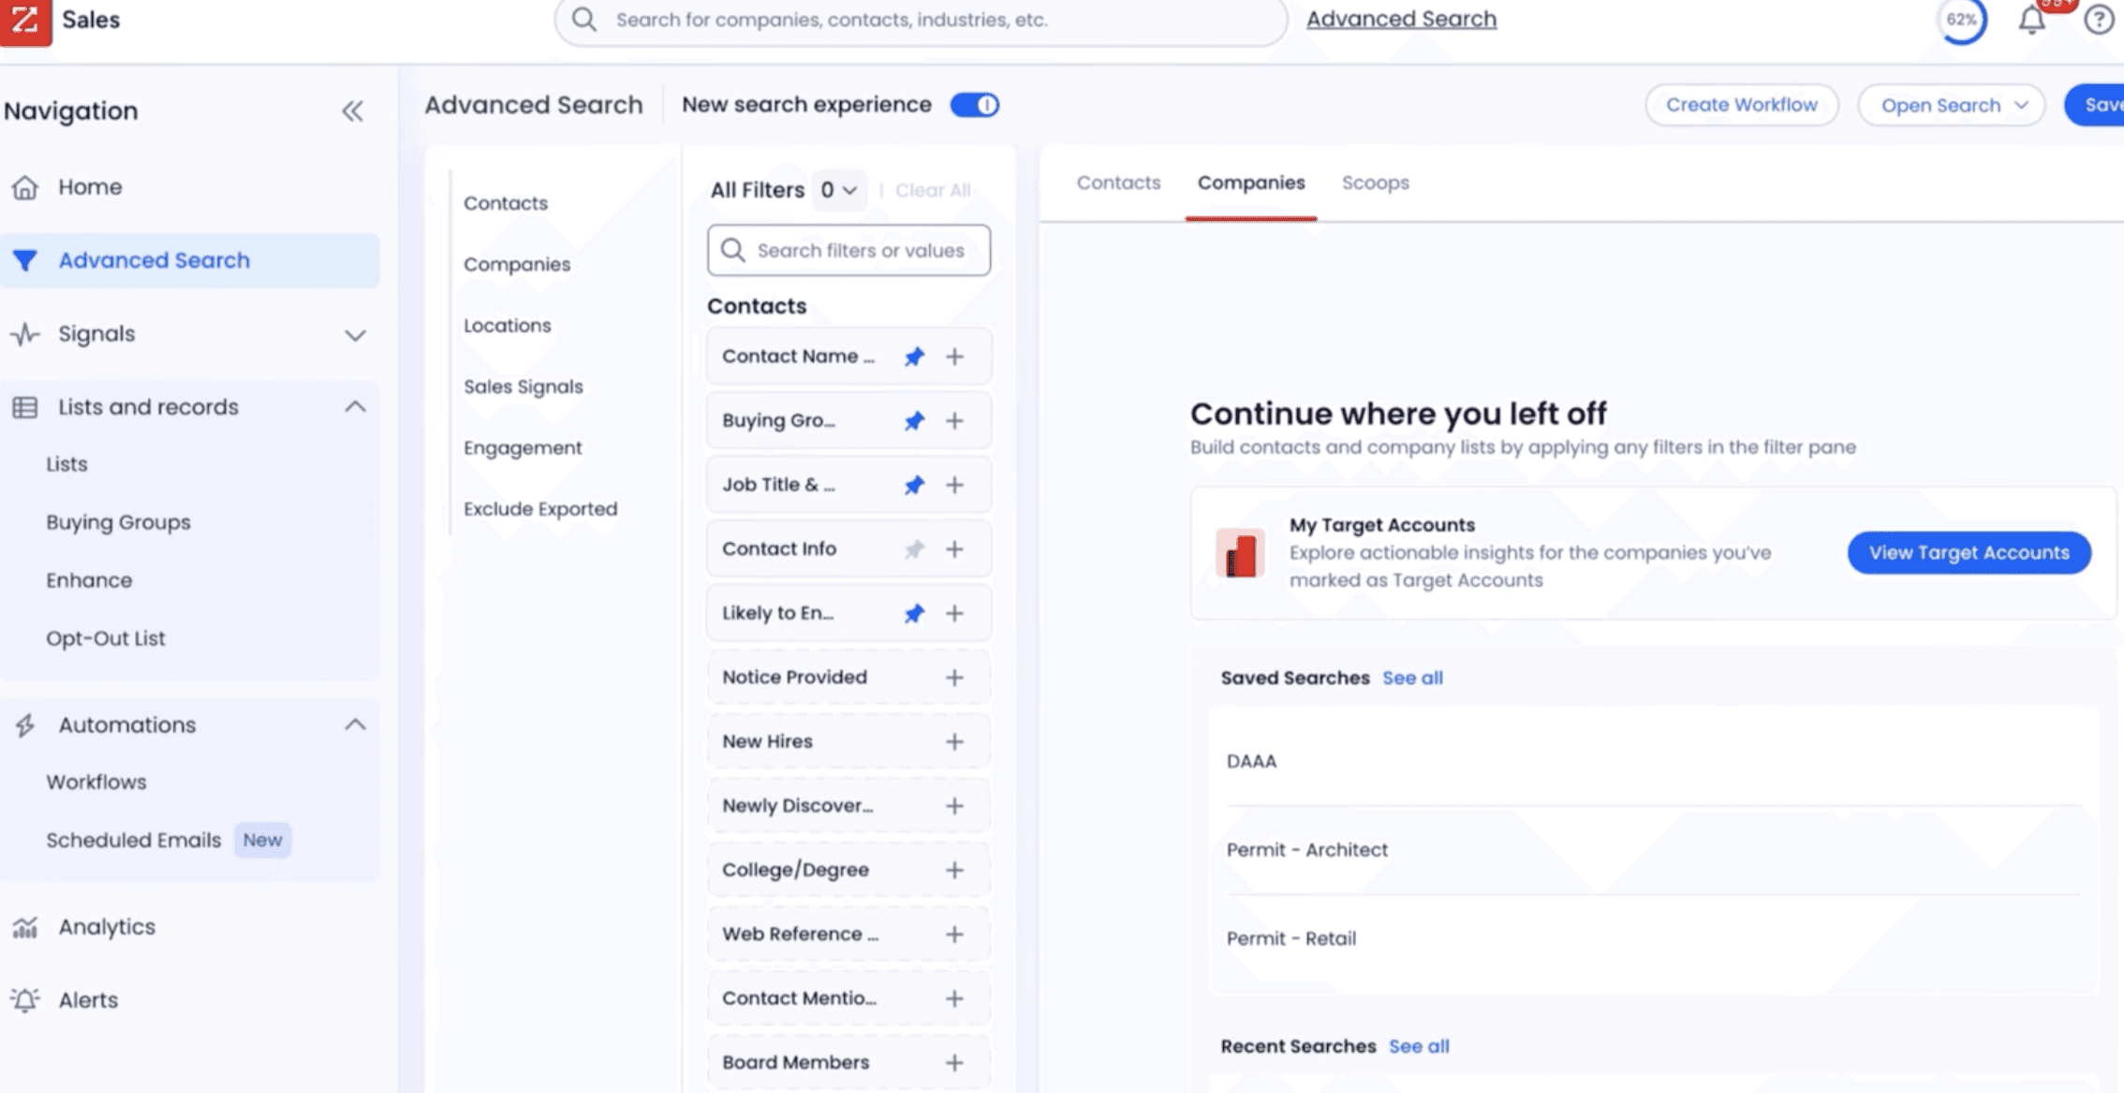Add the Buying Group filter plus

(x=954, y=421)
